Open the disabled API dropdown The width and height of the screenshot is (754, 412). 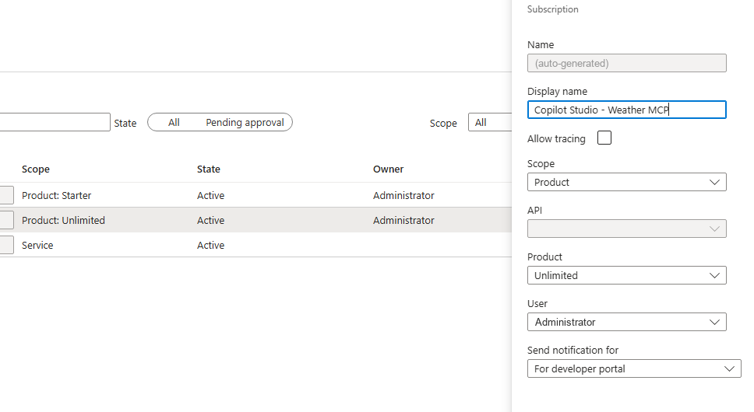pos(626,229)
